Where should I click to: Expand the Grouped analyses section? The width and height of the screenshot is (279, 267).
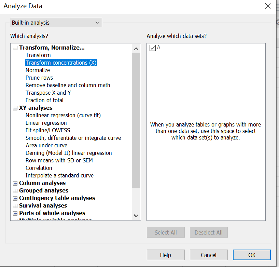[15, 191]
